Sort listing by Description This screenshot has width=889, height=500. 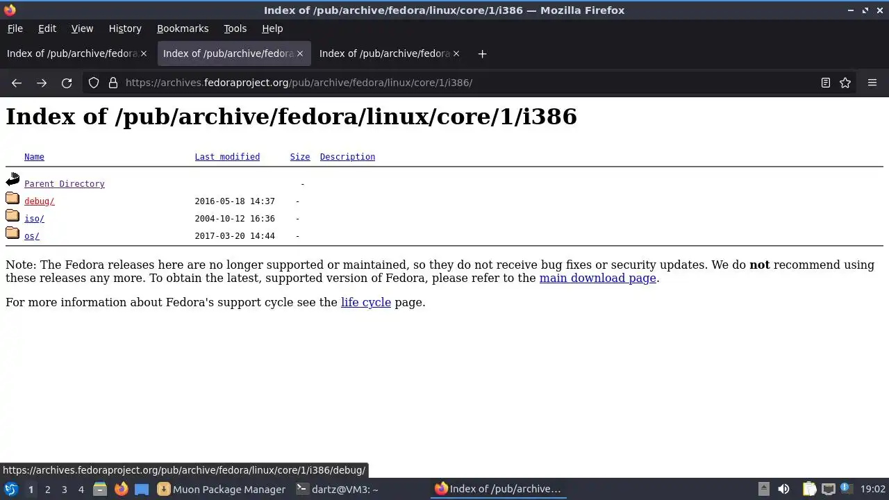[347, 157]
